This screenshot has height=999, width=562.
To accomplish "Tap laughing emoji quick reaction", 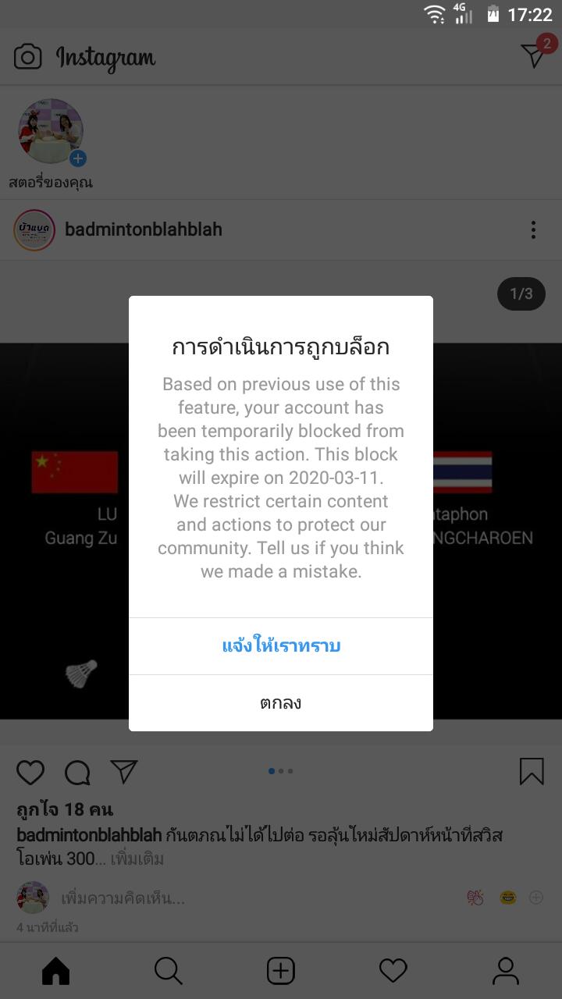I will 508,898.
